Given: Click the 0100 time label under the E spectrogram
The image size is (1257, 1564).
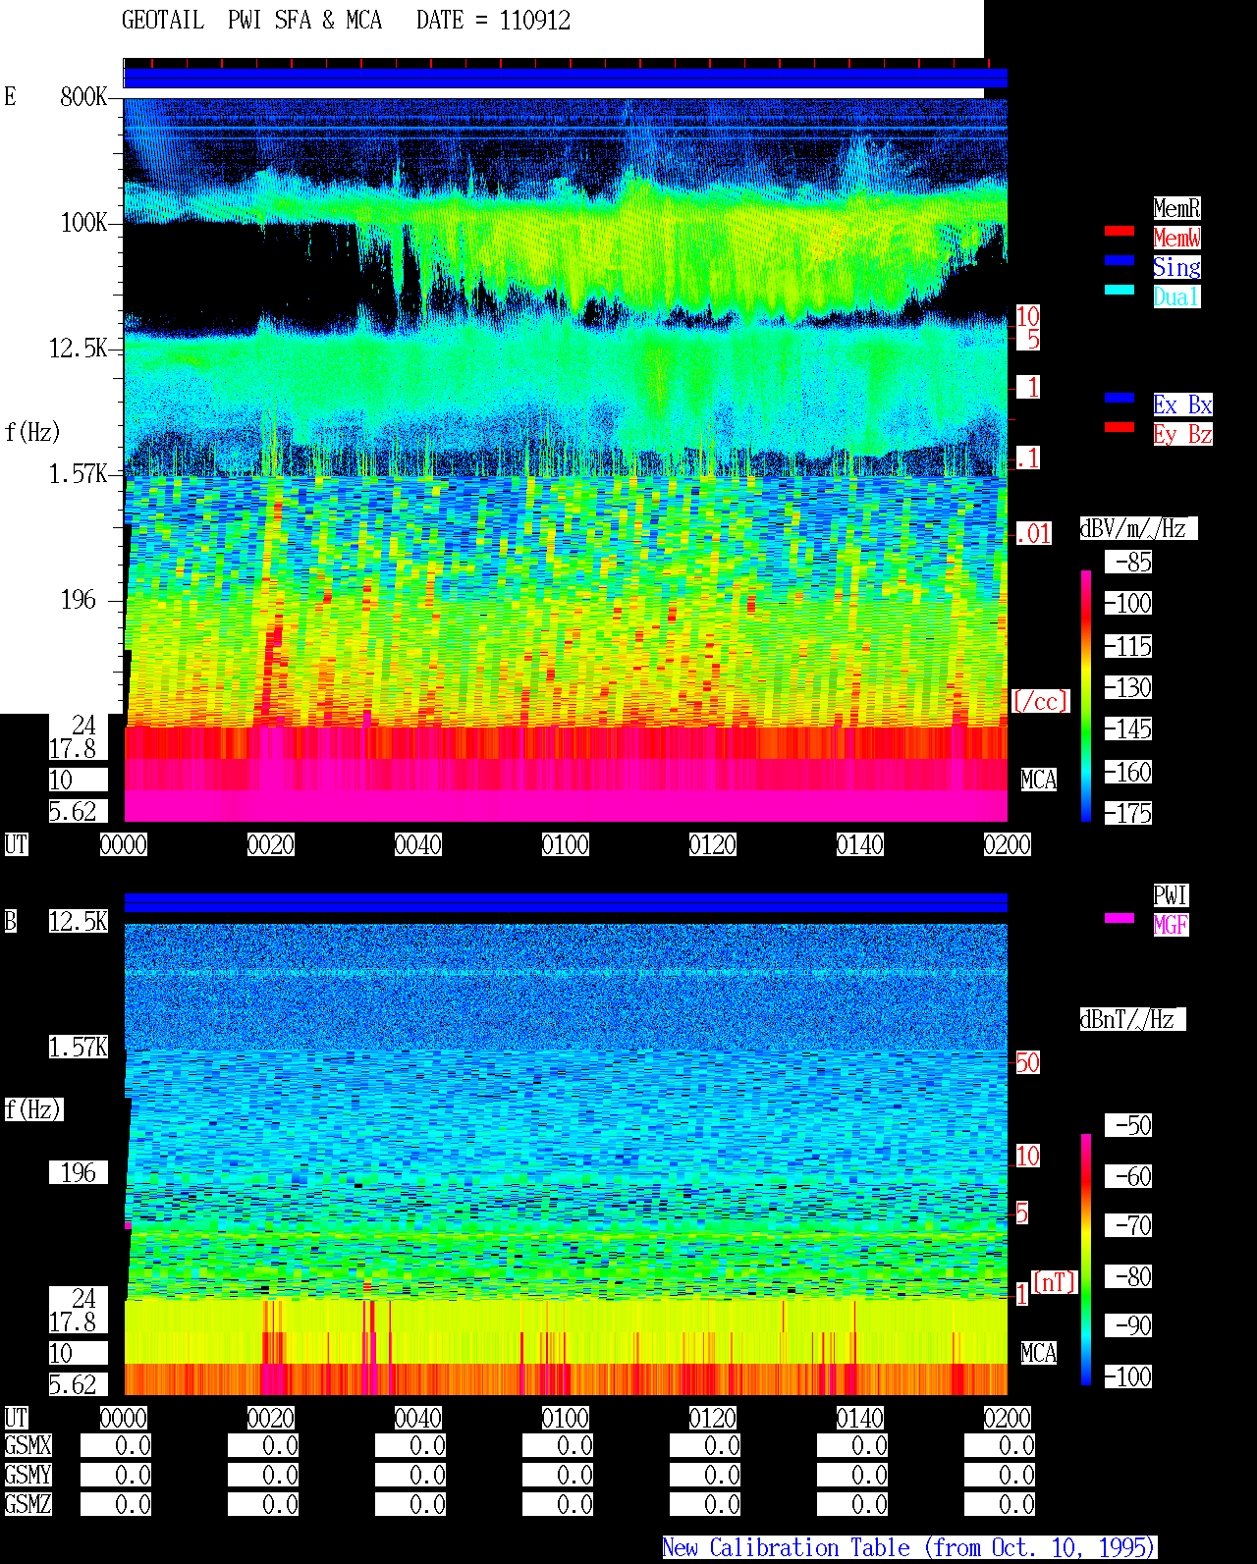Looking at the screenshot, I should pos(566,844).
